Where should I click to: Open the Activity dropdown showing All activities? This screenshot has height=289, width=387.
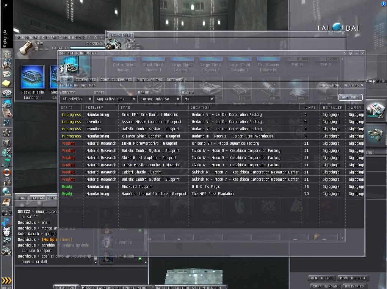76,99
